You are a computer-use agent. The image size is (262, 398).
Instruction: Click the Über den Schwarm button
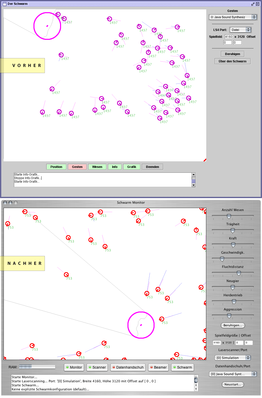[233, 61]
